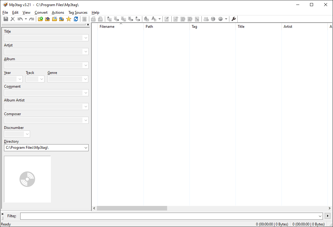Click the Load playlist folder icon
The height and width of the screenshot is (227, 333).
pos(55,19)
